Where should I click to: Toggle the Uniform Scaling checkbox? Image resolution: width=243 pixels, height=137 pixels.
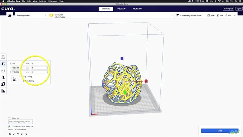tap(21, 81)
